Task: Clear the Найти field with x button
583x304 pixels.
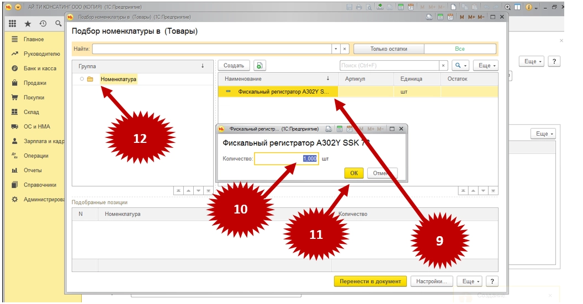Action: 344,49
